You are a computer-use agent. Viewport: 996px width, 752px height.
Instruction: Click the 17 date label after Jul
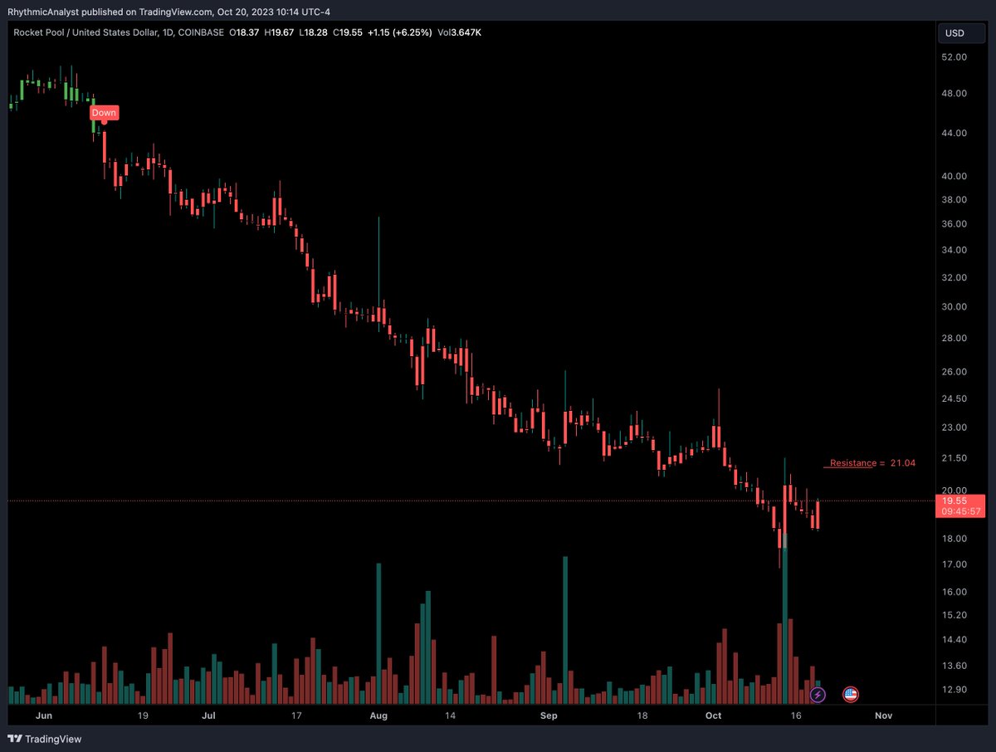pyautogui.click(x=296, y=715)
